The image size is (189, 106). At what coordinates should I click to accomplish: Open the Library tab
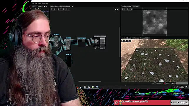click(34, 6)
